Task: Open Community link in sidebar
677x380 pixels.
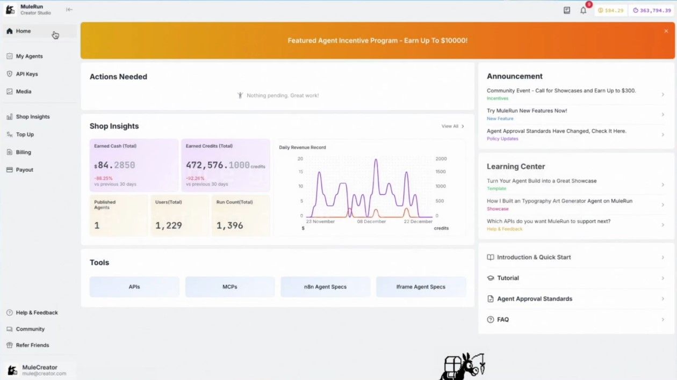Action: click(x=30, y=329)
